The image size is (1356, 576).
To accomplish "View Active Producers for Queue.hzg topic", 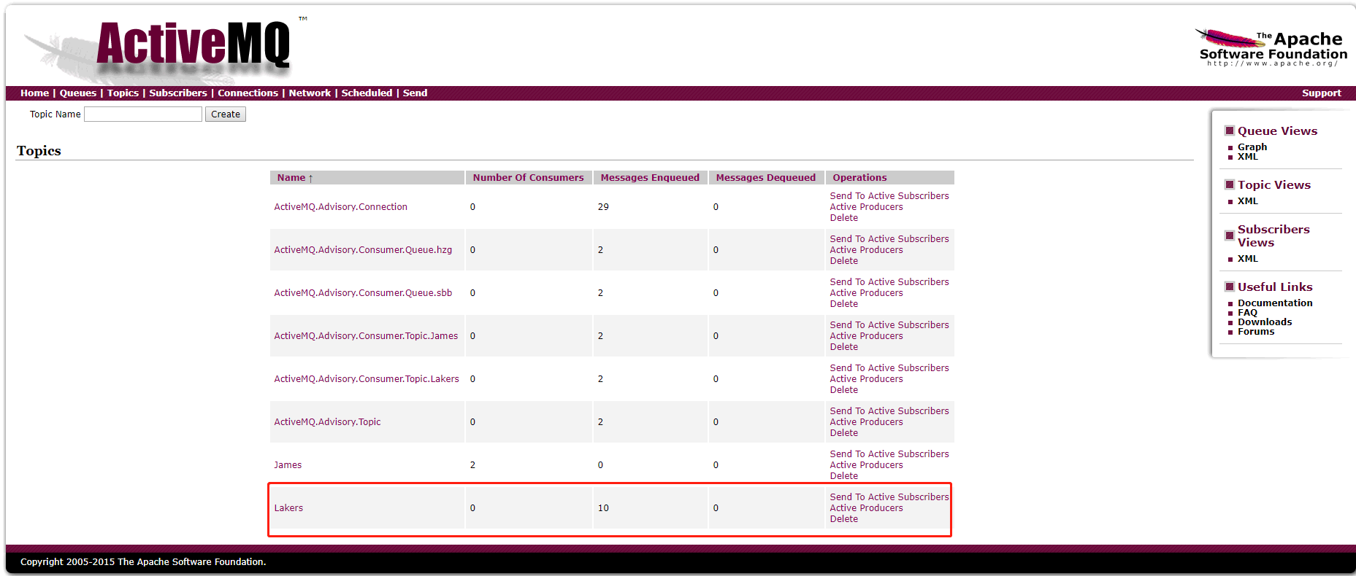I will pyautogui.click(x=866, y=250).
